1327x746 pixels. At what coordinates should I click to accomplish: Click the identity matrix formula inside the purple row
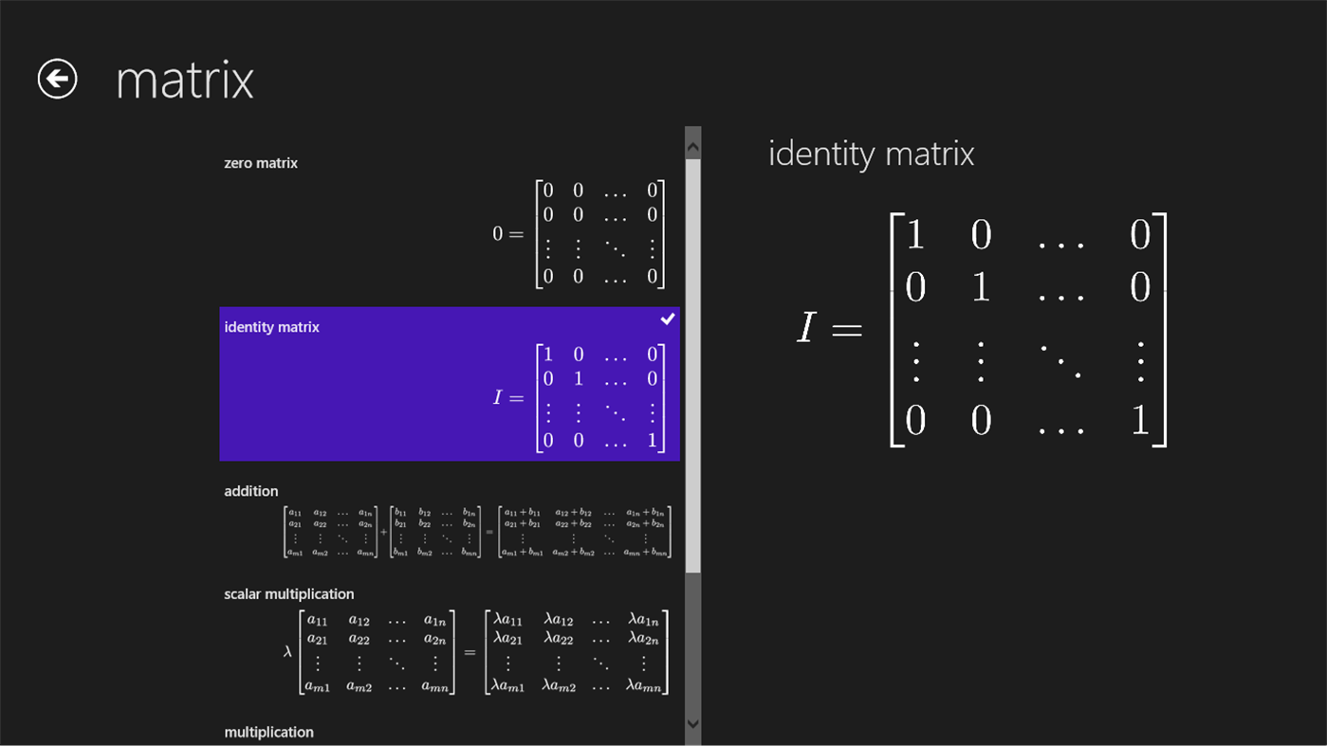(581, 397)
